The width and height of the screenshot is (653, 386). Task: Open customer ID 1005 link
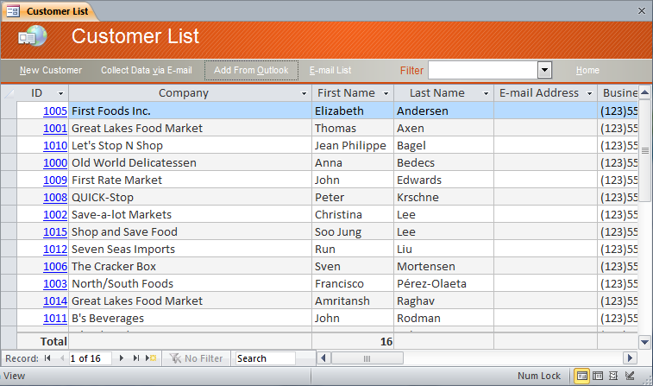55,111
